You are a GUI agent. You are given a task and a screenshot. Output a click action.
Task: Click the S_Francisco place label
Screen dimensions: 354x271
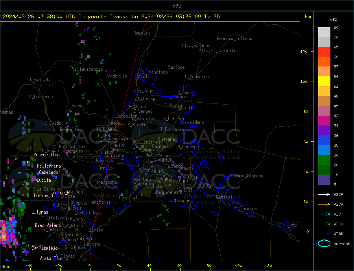pyautogui.click(x=155, y=72)
